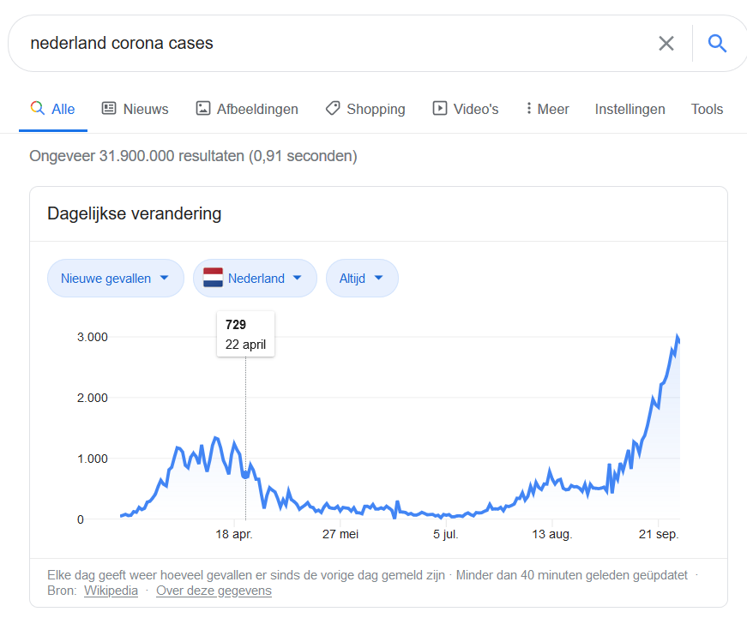Click the blue magnifying glass search icon
The image size is (747, 618).
click(x=716, y=44)
